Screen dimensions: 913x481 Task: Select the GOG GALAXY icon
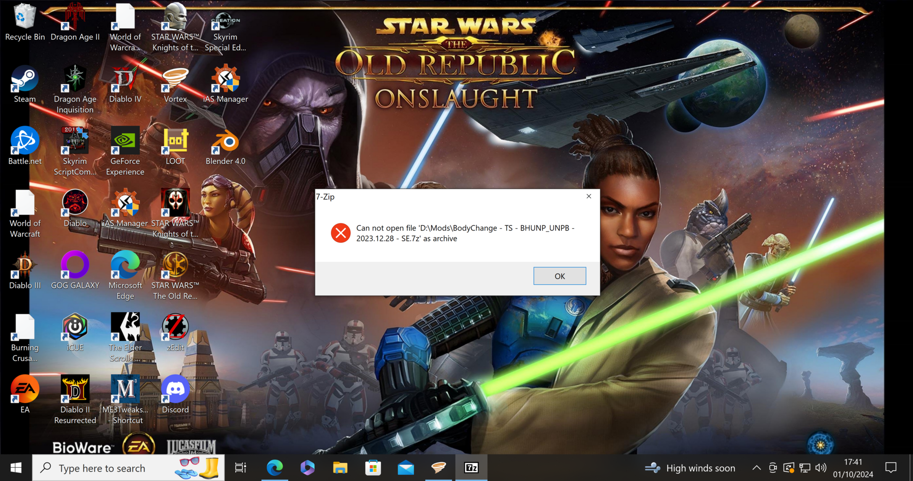pos(75,271)
